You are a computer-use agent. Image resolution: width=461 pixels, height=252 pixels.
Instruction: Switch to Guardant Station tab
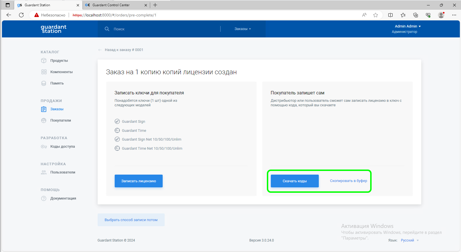[48, 5]
